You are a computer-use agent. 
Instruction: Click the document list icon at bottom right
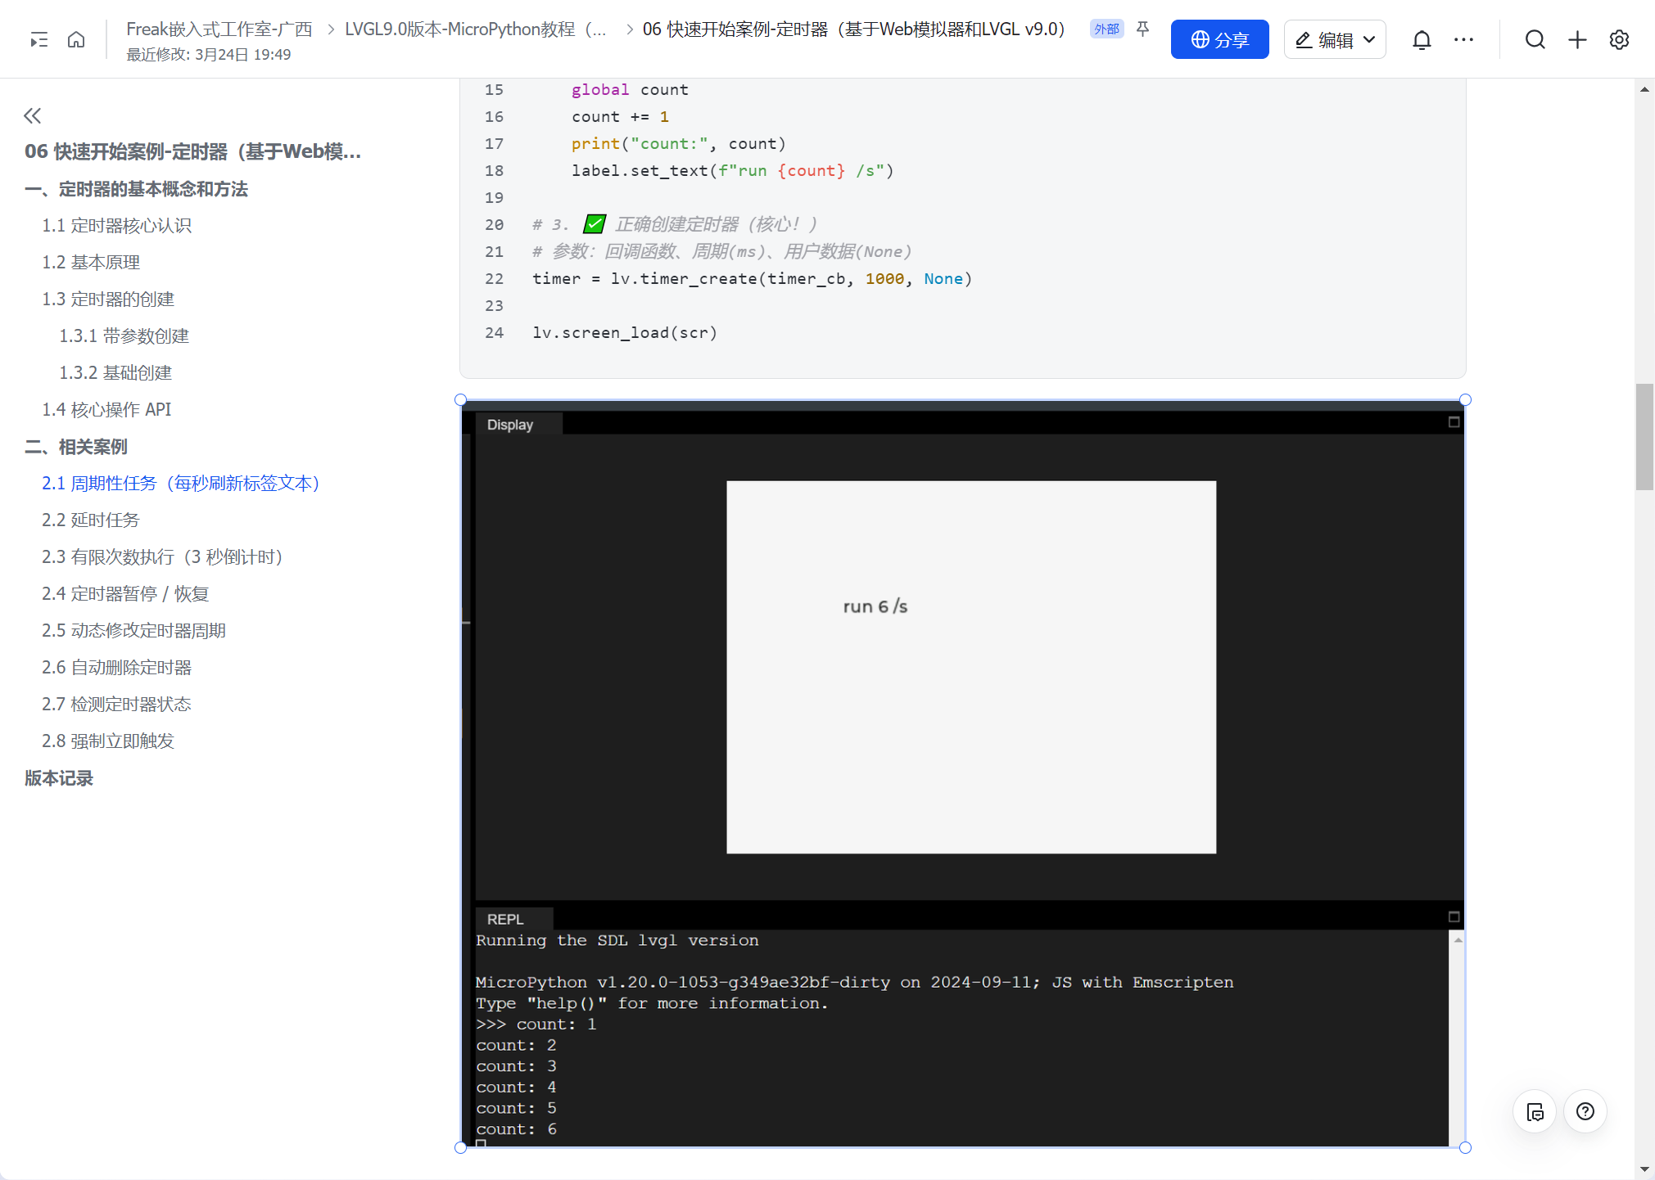[x=1535, y=1111]
